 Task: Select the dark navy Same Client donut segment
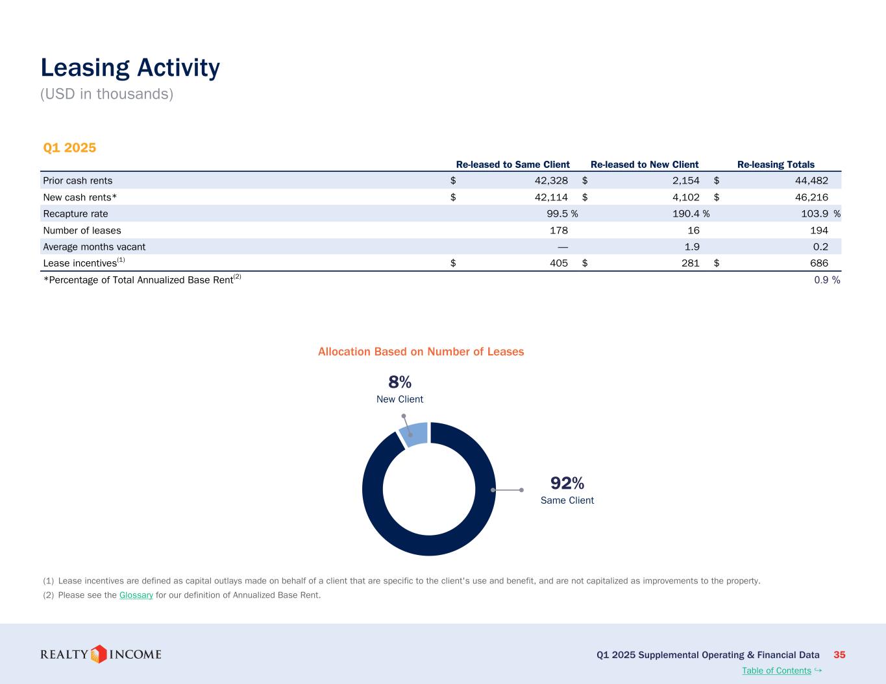click(430, 543)
